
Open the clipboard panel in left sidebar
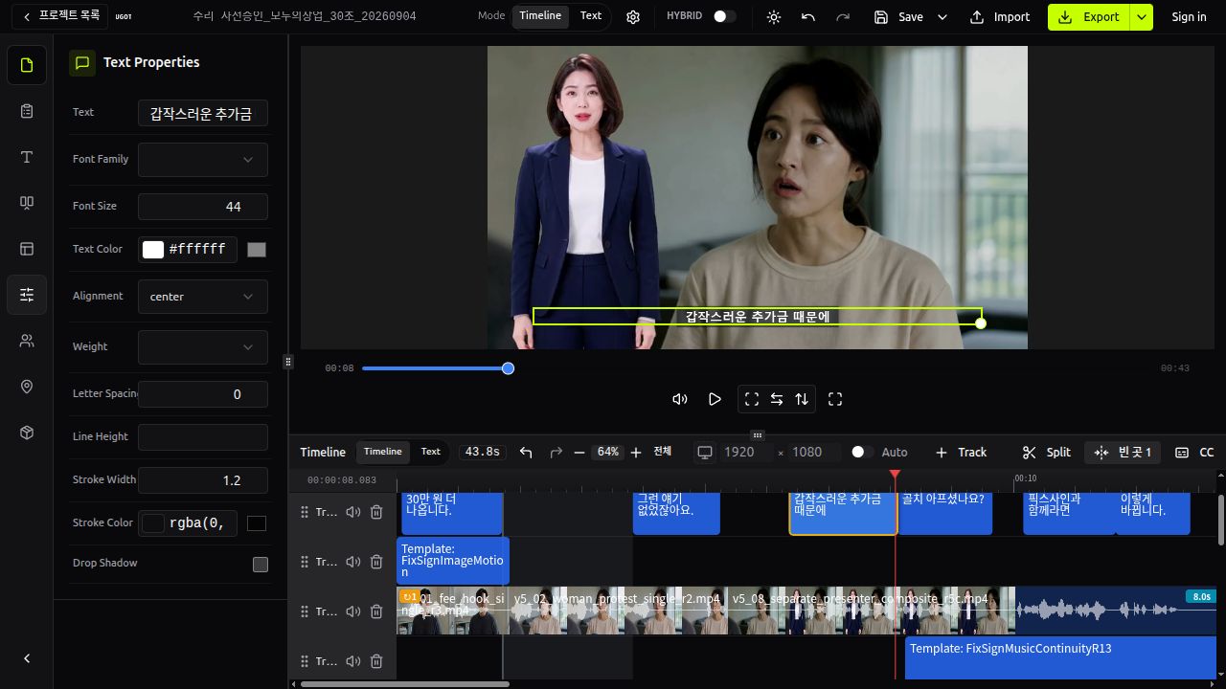27,111
